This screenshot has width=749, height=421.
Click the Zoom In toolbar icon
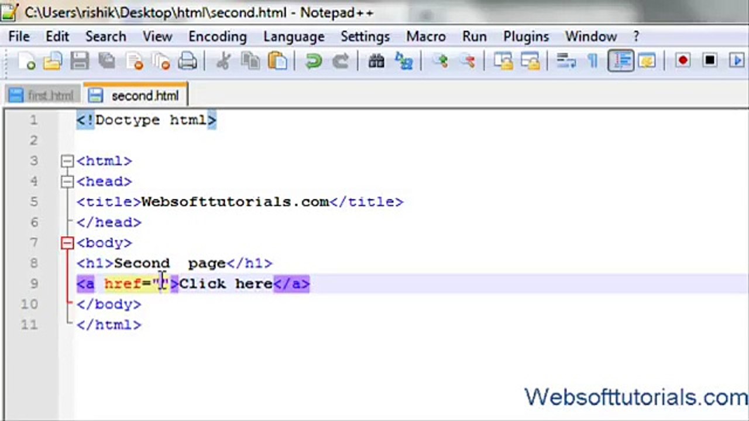pyautogui.click(x=440, y=61)
